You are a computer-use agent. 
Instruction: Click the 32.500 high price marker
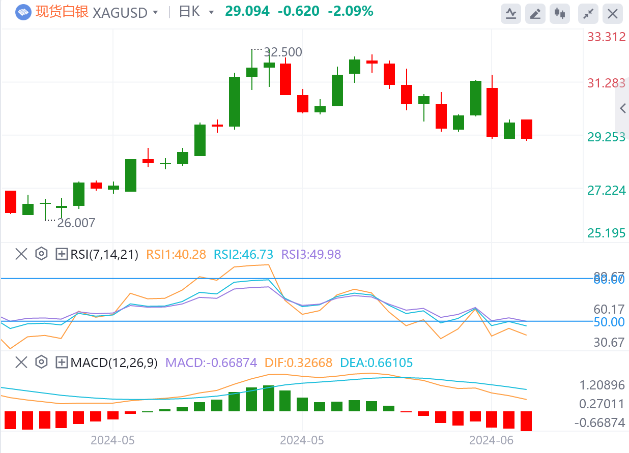click(x=283, y=52)
